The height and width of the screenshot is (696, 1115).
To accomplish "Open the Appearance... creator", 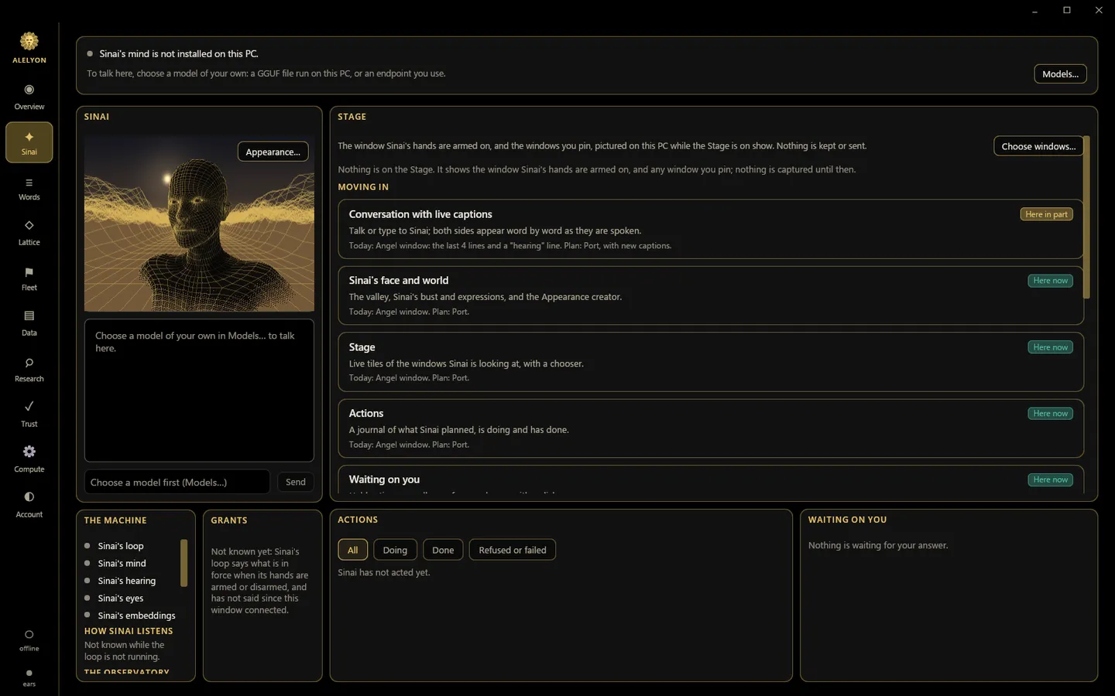I will tap(273, 152).
